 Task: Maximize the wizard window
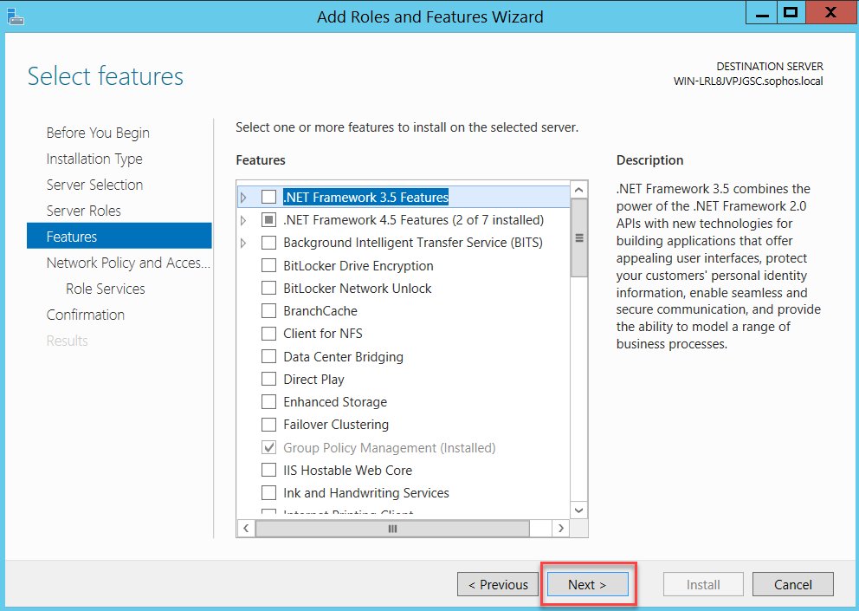point(791,13)
